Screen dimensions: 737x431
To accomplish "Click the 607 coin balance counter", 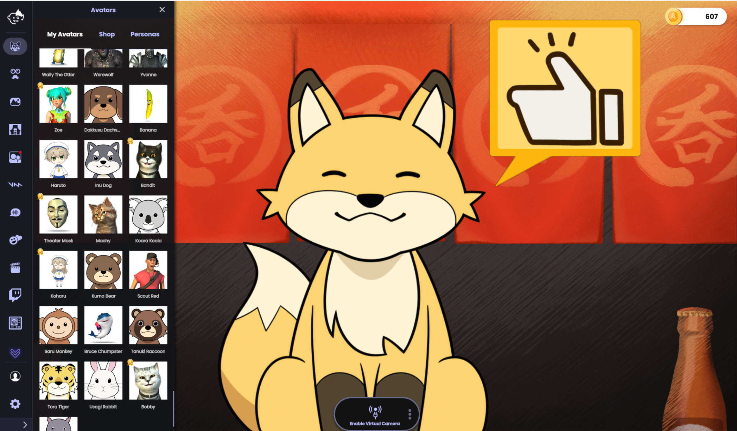I will click(x=711, y=16).
